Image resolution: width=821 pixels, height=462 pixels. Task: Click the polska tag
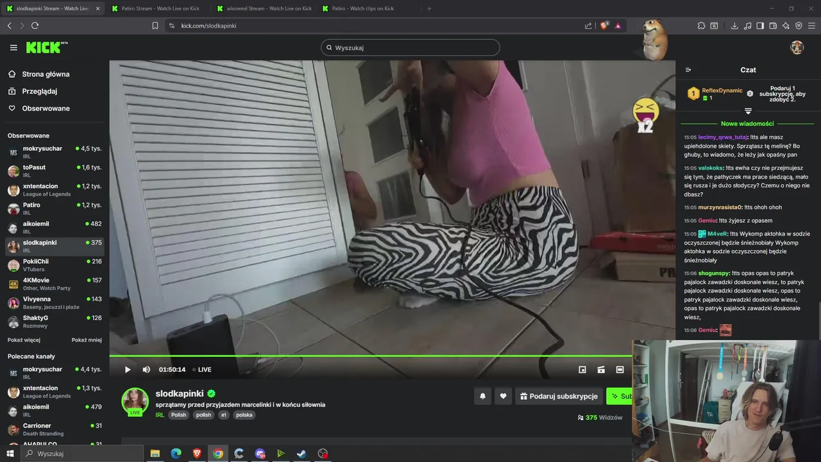[244, 415]
